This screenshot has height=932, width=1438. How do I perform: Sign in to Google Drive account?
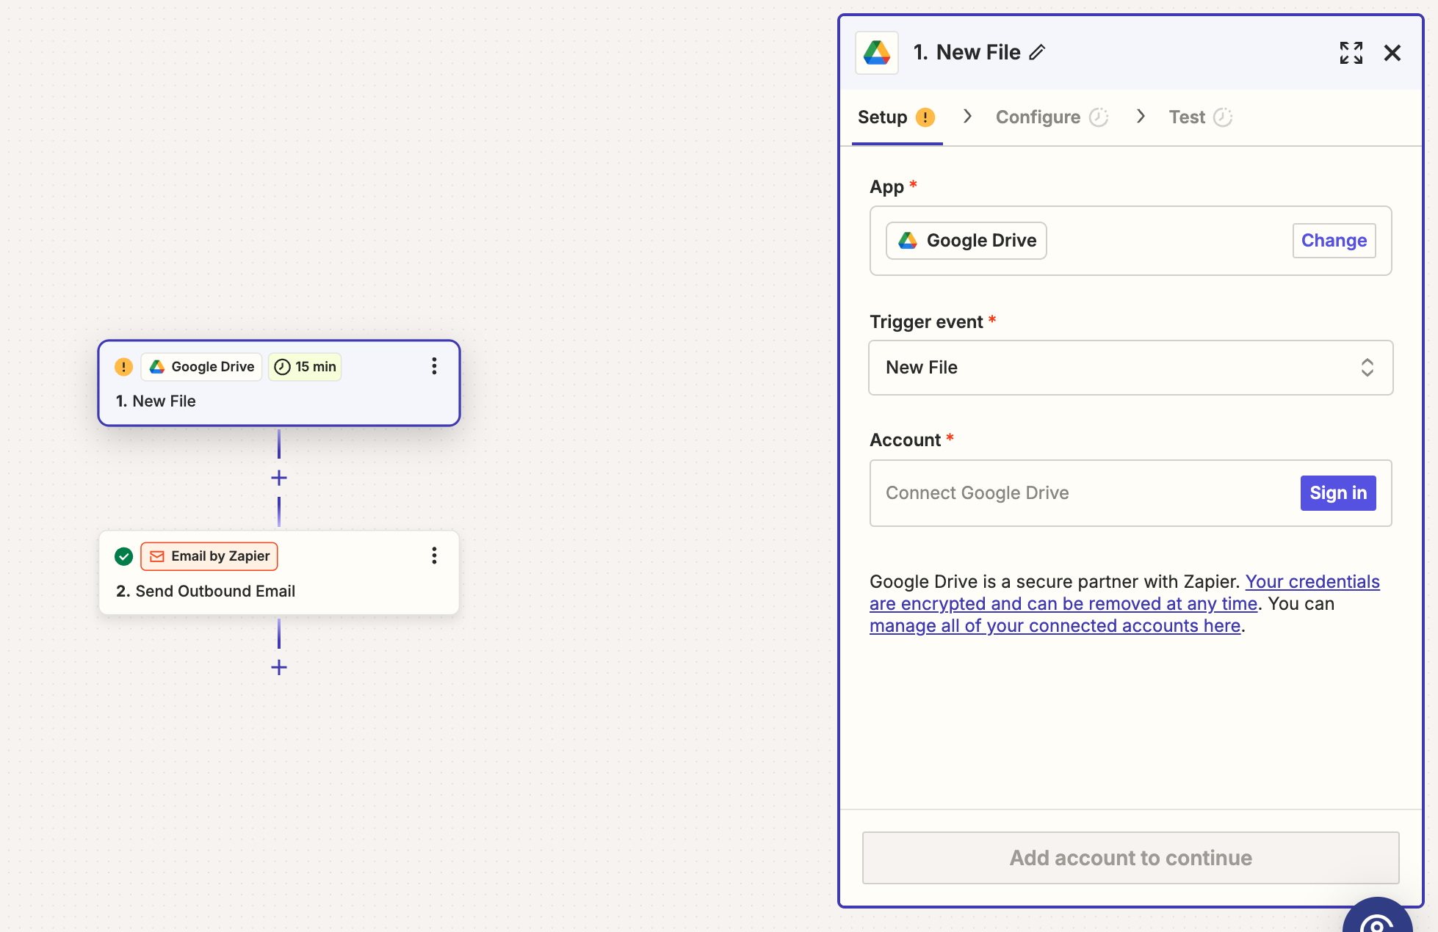[1337, 493]
